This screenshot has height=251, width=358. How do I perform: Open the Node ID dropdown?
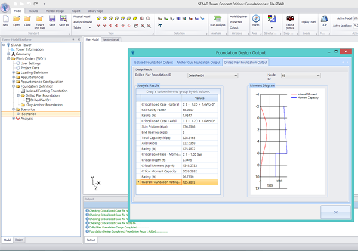(x=318, y=76)
